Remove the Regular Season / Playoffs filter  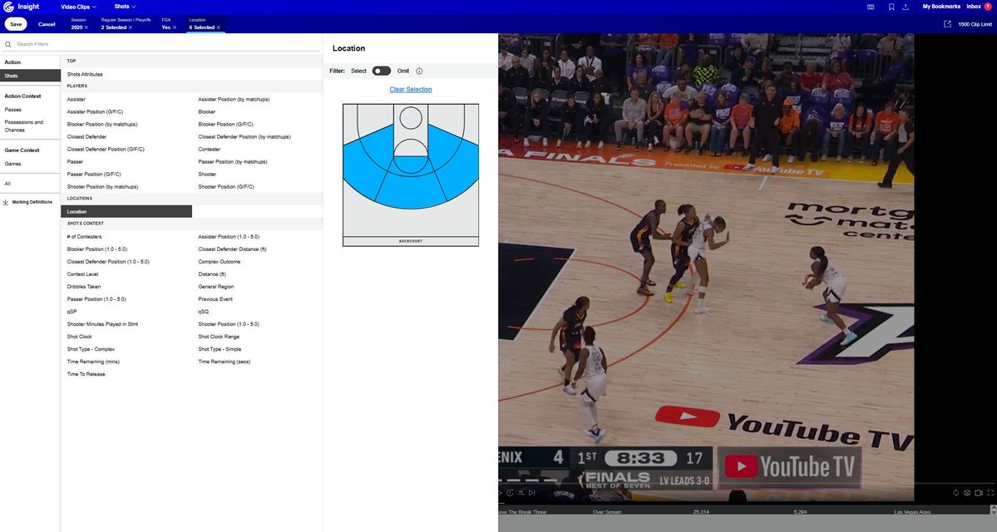[131, 27]
